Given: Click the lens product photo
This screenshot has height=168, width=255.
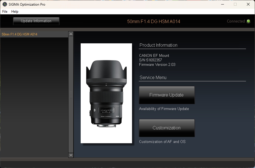Looking at the screenshot, I should 106,93.
